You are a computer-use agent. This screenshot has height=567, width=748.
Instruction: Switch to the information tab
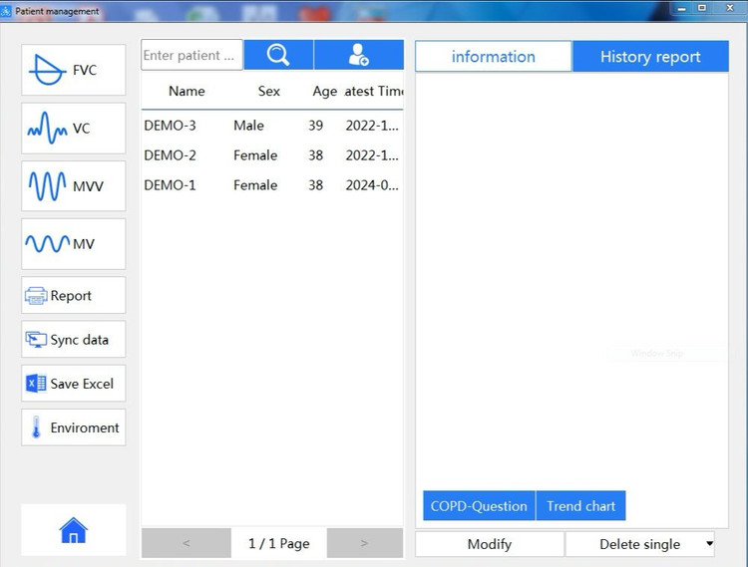(493, 57)
